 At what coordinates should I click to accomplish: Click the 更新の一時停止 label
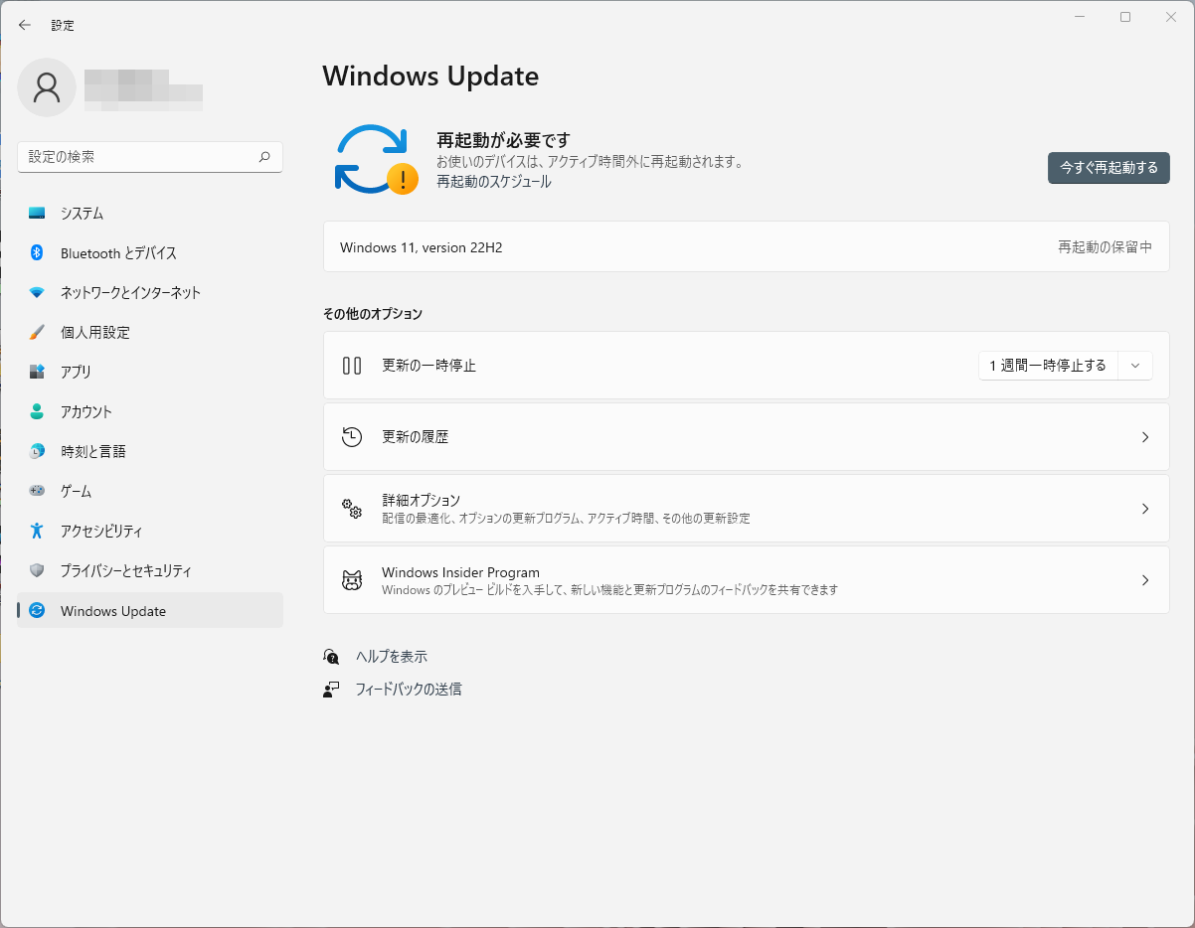click(429, 366)
